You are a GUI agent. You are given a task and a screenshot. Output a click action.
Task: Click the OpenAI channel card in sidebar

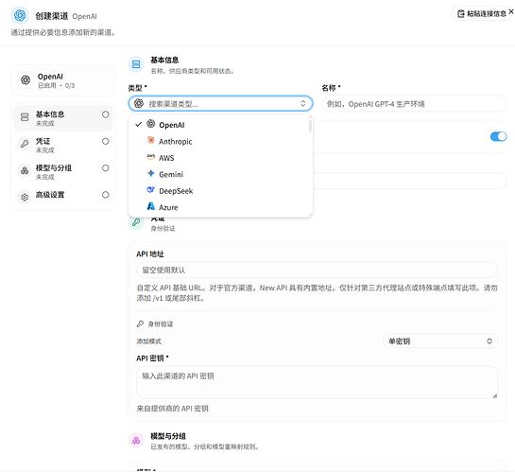63,80
